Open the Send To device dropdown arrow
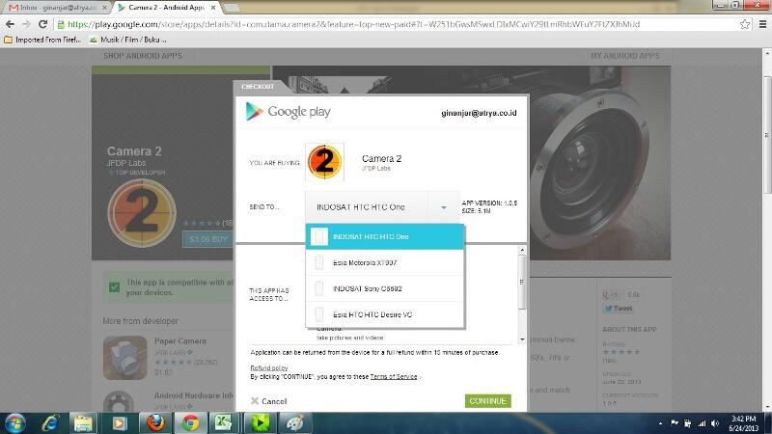The width and height of the screenshot is (772, 434). pyautogui.click(x=444, y=207)
